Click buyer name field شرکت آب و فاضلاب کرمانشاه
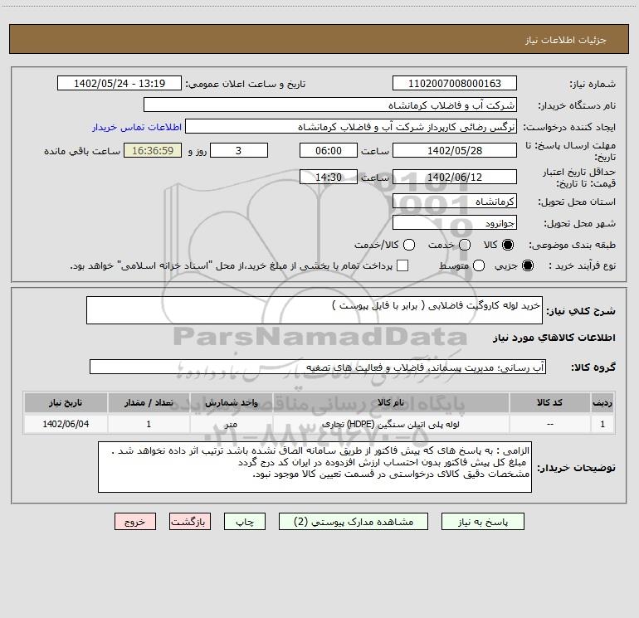The image size is (639, 618). click(x=330, y=105)
